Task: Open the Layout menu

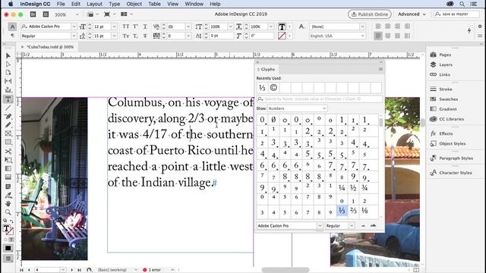Action: point(94,4)
